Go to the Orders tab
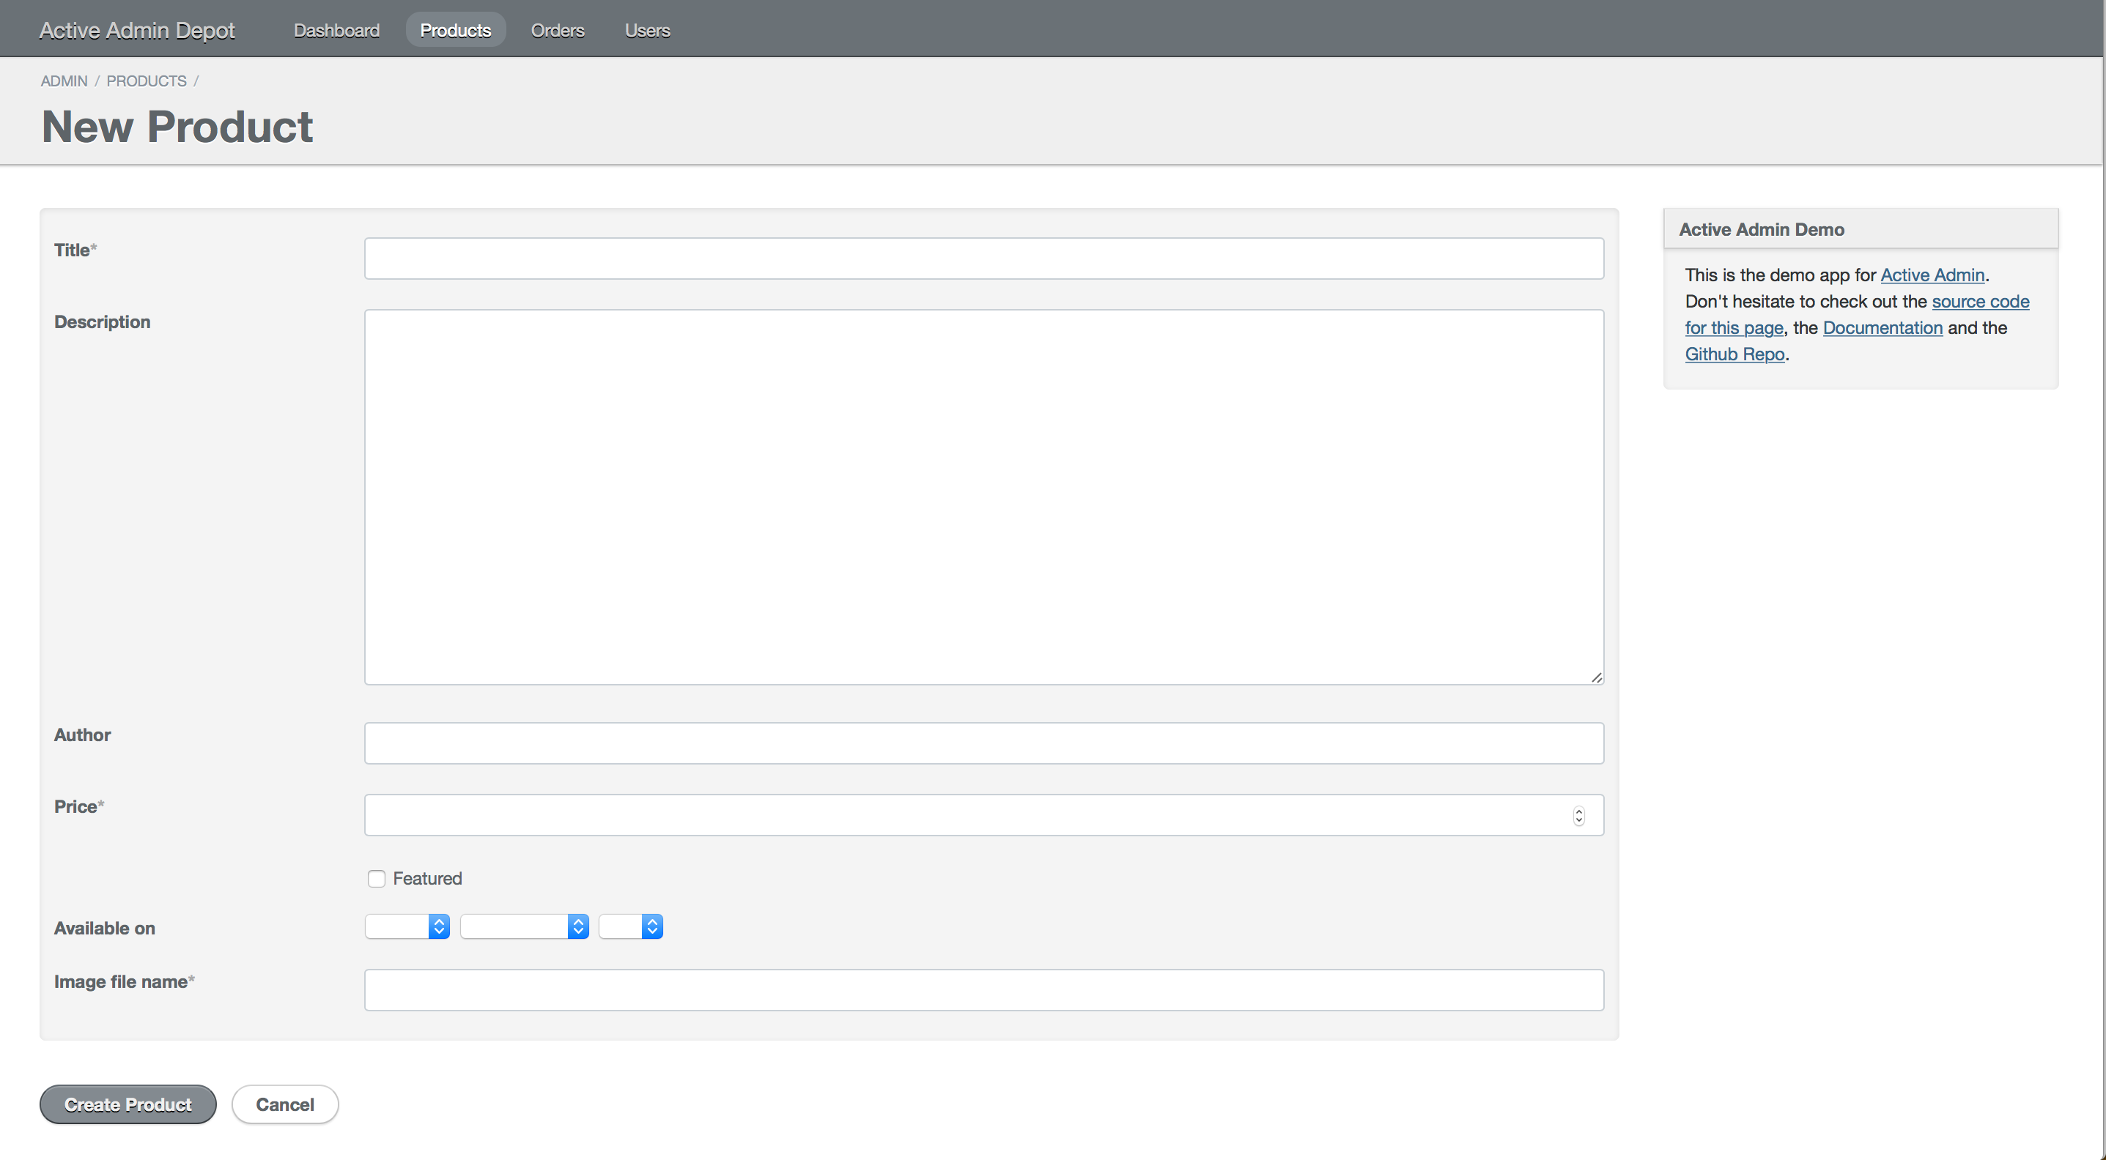Screen dimensions: 2106x1160 click(x=557, y=30)
